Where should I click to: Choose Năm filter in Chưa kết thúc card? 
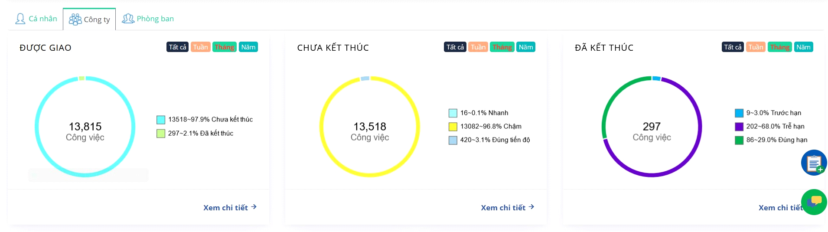coord(526,47)
